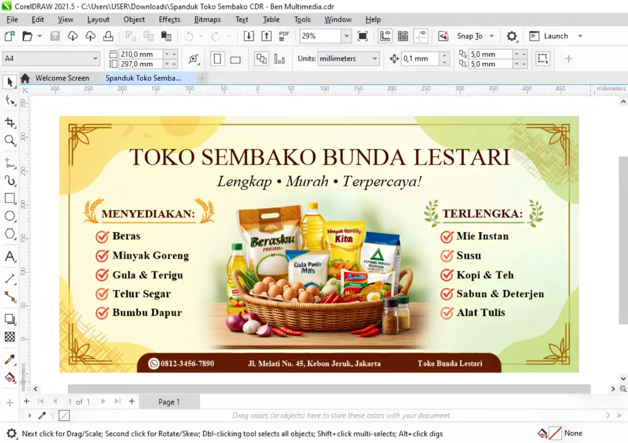Open the Object menu
The image size is (628, 443).
click(x=134, y=19)
